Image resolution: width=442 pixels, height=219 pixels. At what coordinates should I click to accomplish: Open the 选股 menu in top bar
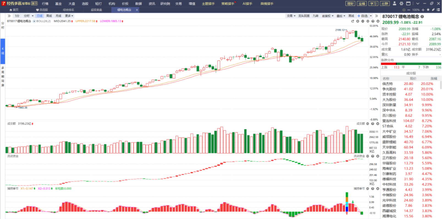coord(85,4)
